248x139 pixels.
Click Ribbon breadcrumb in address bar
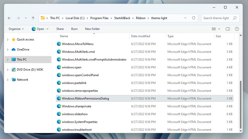[x=140, y=18]
